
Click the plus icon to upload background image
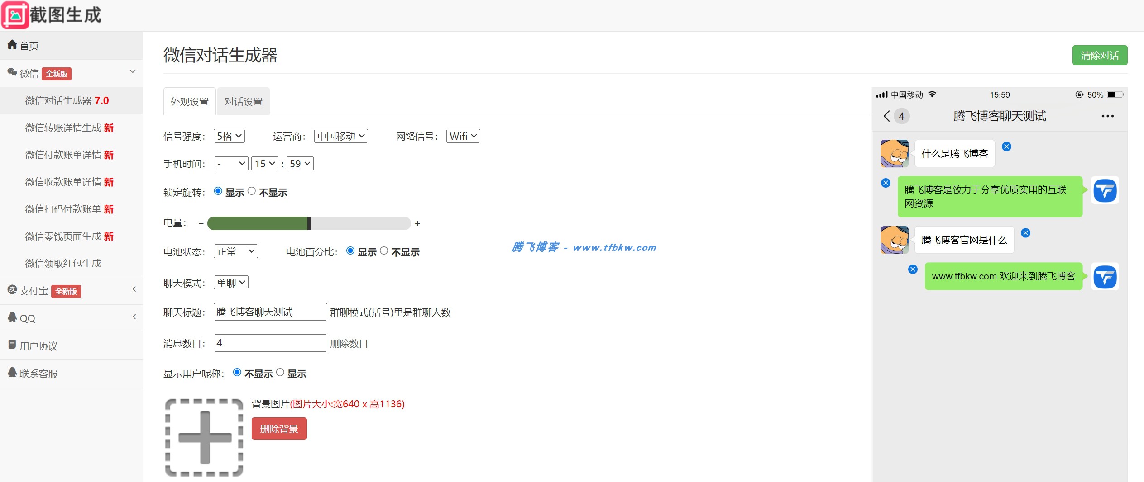tap(205, 438)
